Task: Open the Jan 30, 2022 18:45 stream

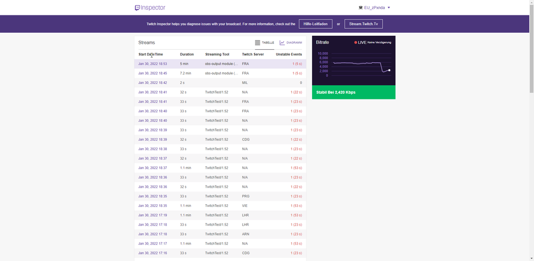Action: pos(152,73)
